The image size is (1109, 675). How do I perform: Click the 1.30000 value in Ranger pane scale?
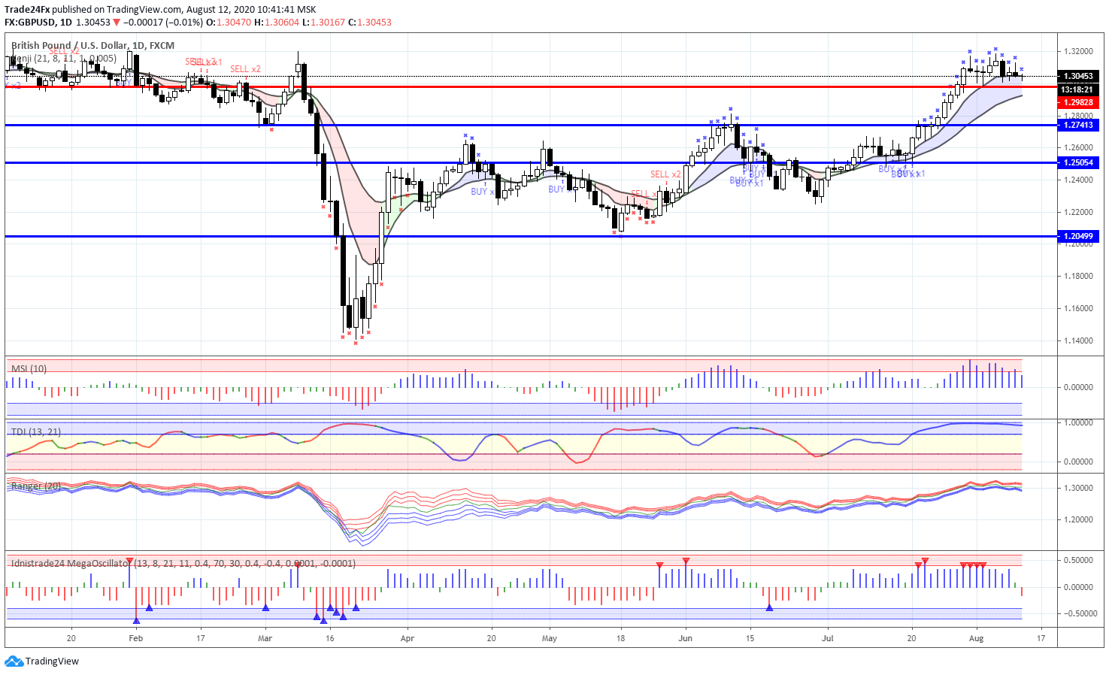[x=1078, y=488]
